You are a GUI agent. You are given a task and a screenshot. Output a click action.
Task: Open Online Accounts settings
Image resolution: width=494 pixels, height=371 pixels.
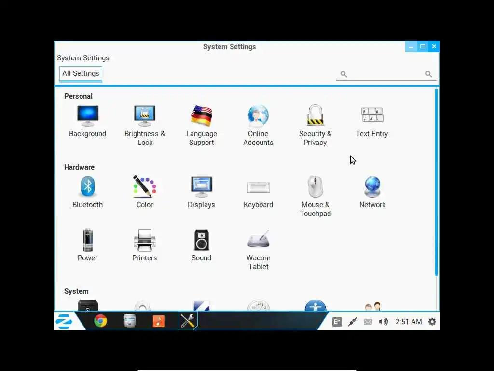point(258,126)
